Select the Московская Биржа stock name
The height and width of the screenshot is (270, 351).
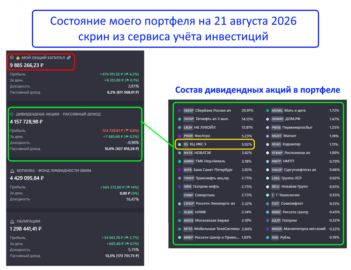point(212,220)
